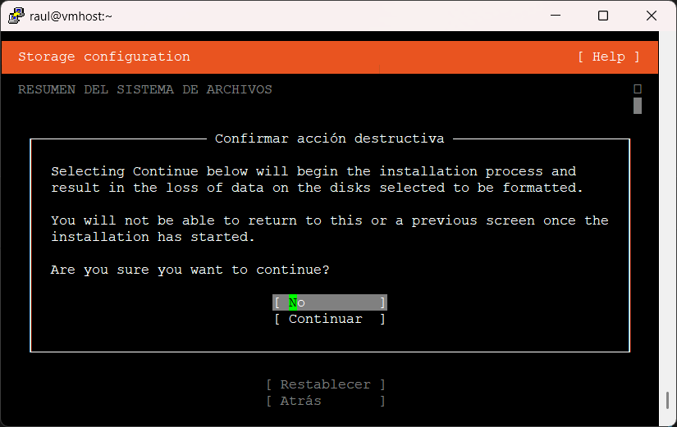Screen dimensions: 677x427
Task: Select the Restablecer option below the dialog
Action: point(325,384)
